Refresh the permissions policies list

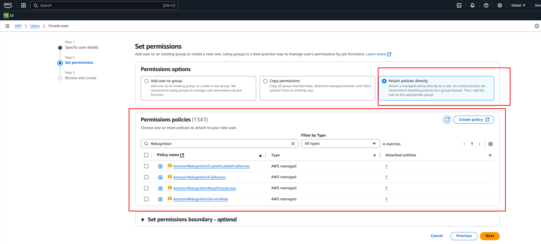pyautogui.click(x=447, y=120)
